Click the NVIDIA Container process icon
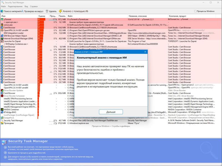The width and height of the screenshot is (222, 166). (2, 109)
